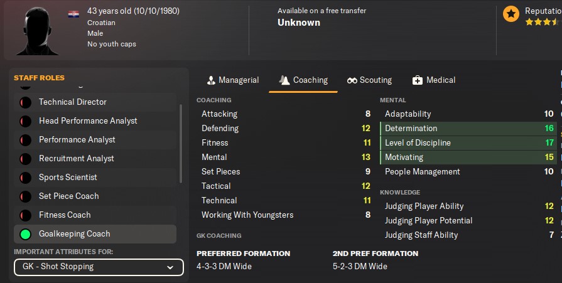The image size is (562, 283).
Task: Select the Recruitment Analyst role
Action: [76, 158]
